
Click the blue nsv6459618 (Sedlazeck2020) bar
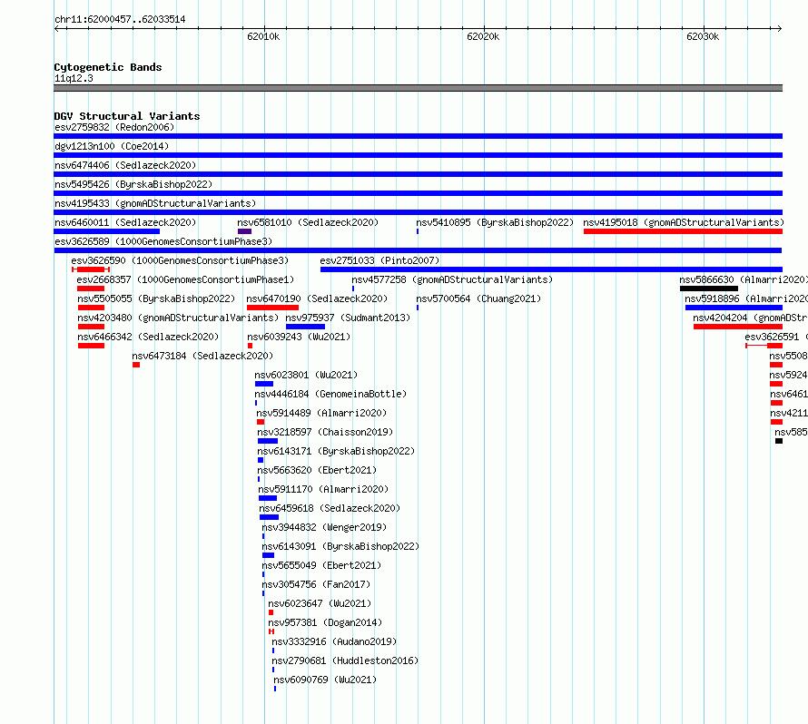click(x=269, y=517)
